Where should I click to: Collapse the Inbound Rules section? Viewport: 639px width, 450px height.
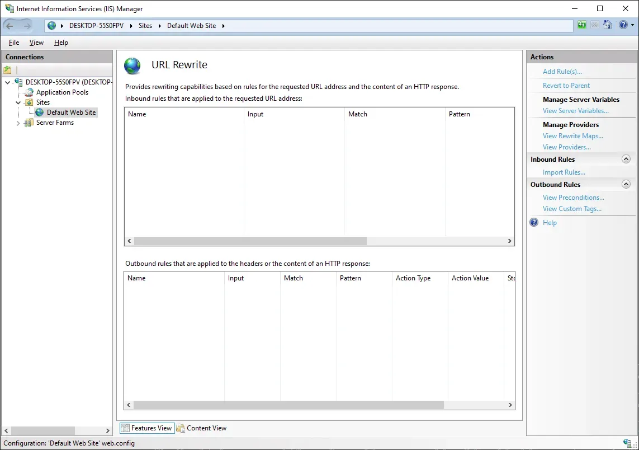pyautogui.click(x=627, y=159)
